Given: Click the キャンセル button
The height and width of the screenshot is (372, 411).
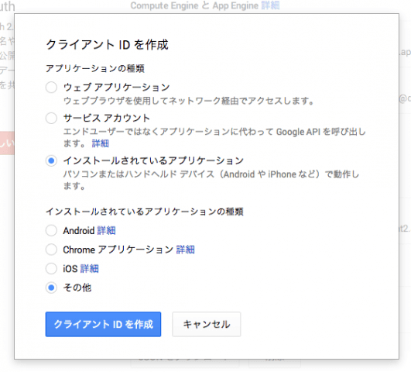Looking at the screenshot, I should [207, 324].
